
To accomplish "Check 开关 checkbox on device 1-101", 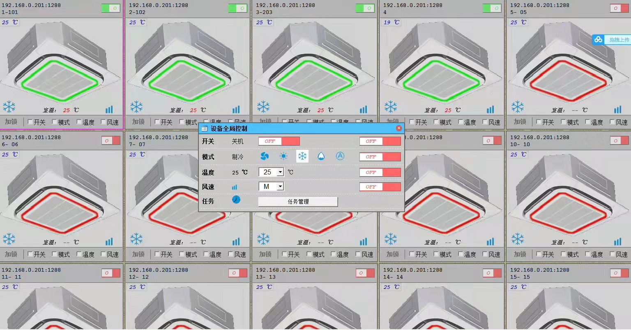I will pos(30,122).
